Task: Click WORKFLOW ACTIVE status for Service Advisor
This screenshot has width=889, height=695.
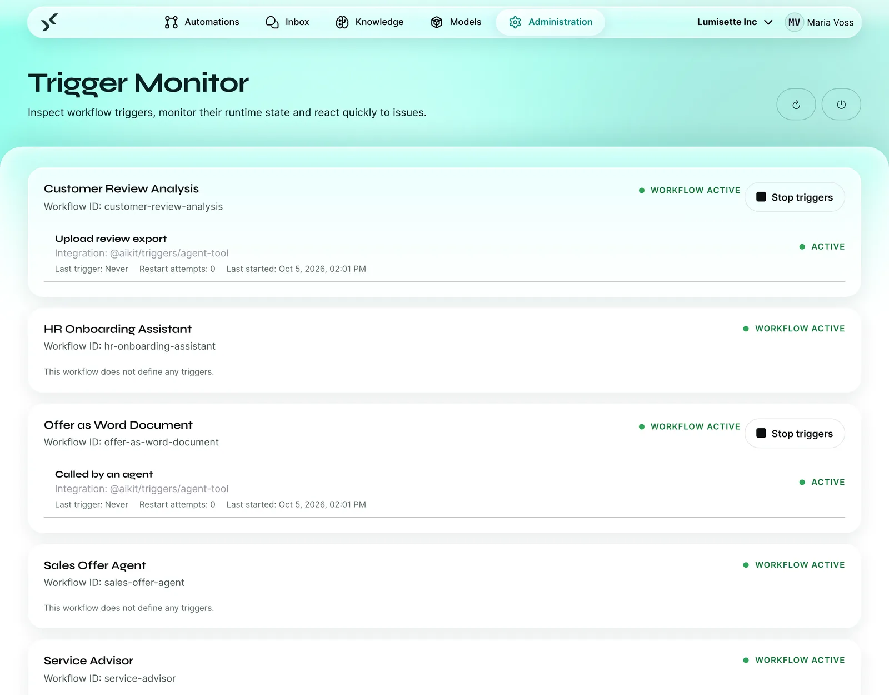Action: [x=794, y=661]
